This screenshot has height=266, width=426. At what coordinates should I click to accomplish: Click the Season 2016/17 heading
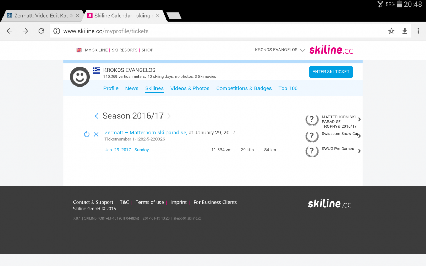(x=133, y=116)
